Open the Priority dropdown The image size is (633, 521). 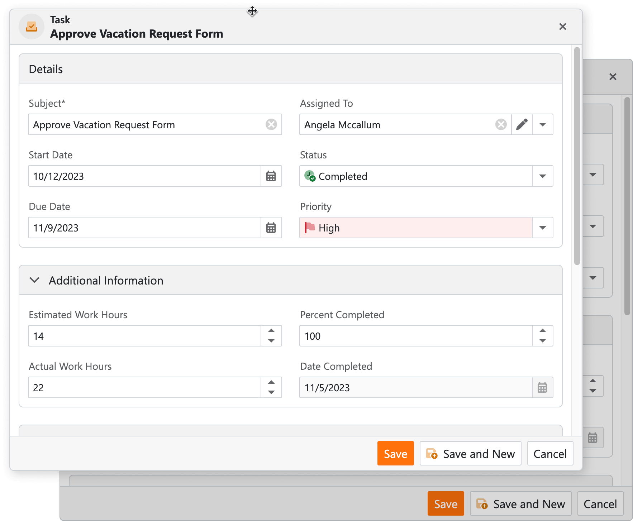coord(542,228)
